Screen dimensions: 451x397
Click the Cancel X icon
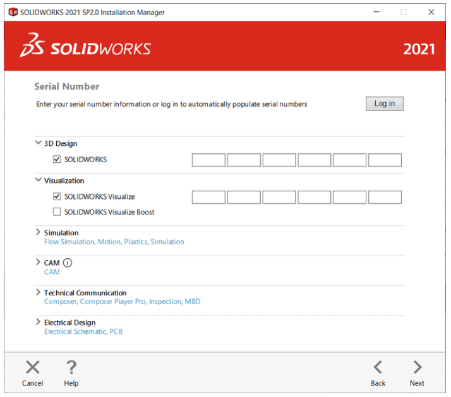pyautogui.click(x=32, y=367)
